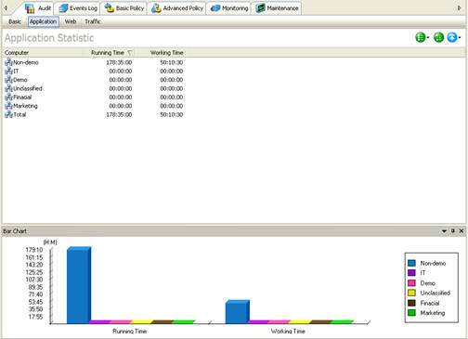Select the Marketing row in the table
Image resolution: width=468 pixels, height=339 pixels.
pyautogui.click(x=94, y=106)
